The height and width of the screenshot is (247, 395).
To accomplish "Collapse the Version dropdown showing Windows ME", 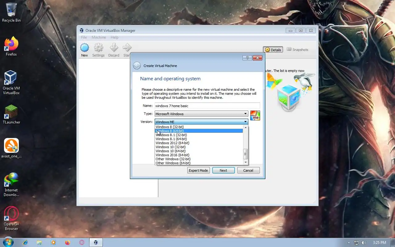I will click(201, 122).
